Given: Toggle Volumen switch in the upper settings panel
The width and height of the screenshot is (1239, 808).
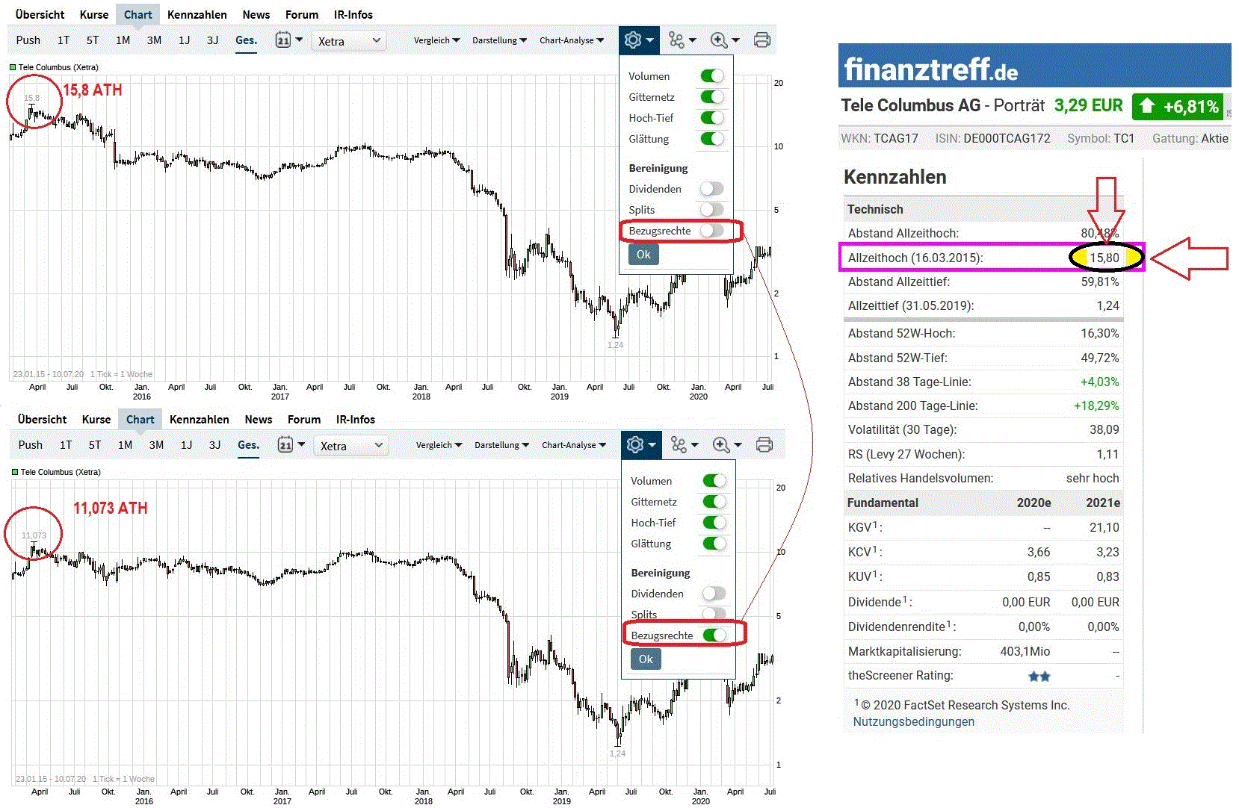Looking at the screenshot, I should pos(712,76).
